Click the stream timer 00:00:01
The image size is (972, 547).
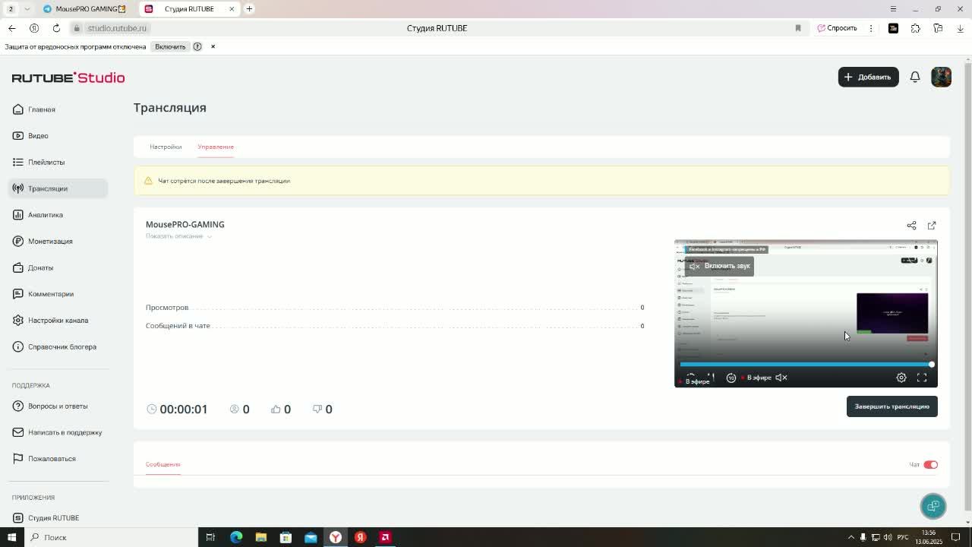(183, 409)
